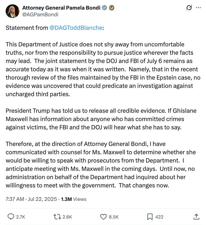
Task: Select the repost arrows icon
Action: coord(58,216)
